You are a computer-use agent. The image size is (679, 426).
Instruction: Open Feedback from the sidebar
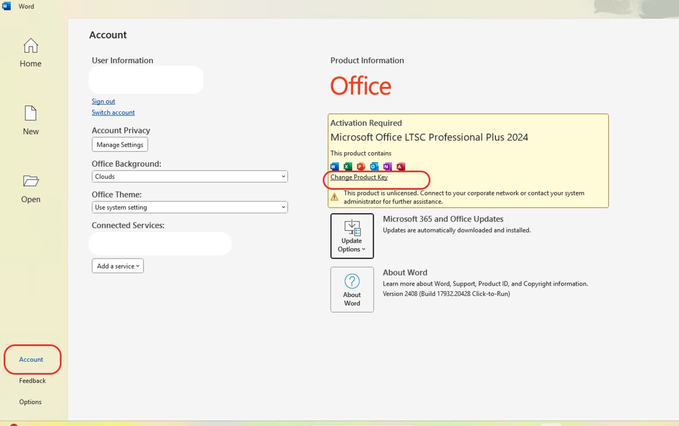[32, 380]
